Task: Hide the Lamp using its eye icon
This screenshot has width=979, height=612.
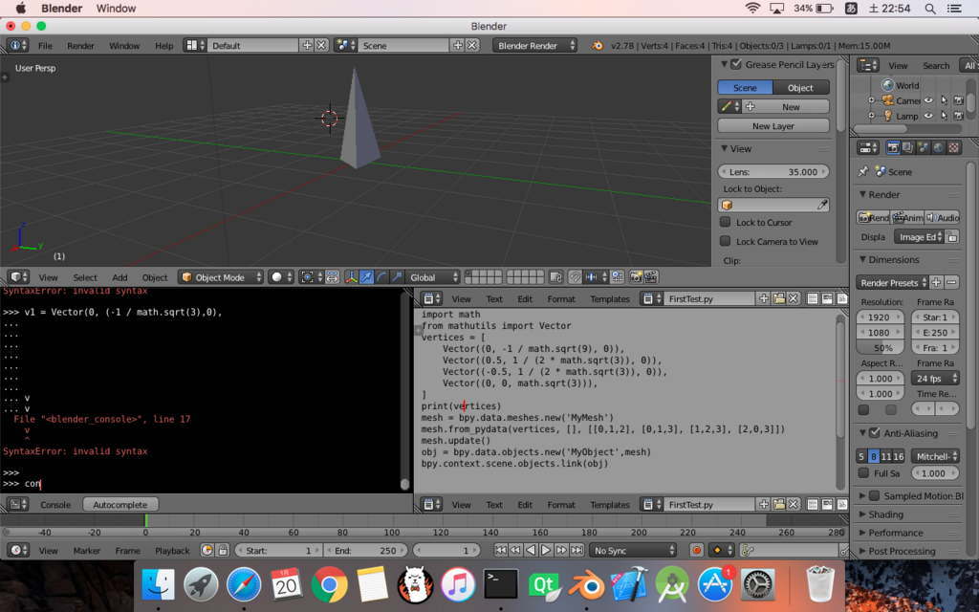Action: point(927,116)
